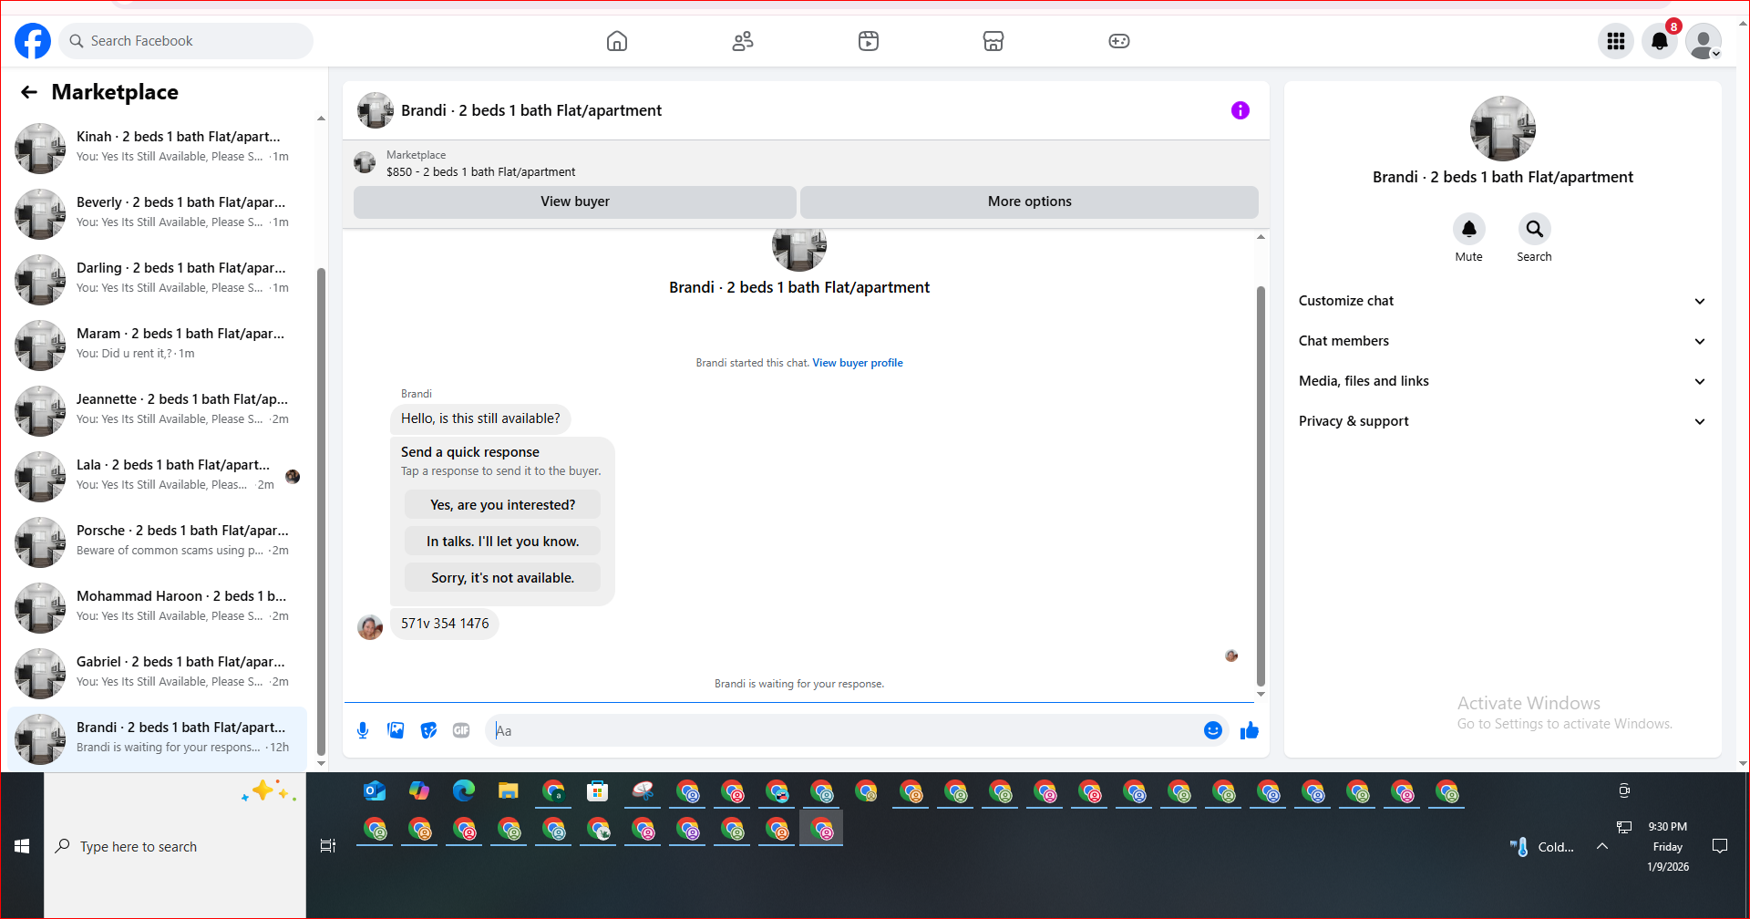Open the Marketplace storefront icon in top navigation
This screenshot has width=1750, height=919.
[993, 41]
